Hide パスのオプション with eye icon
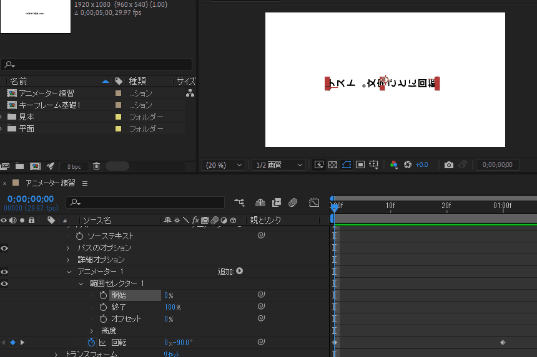 click(4, 248)
